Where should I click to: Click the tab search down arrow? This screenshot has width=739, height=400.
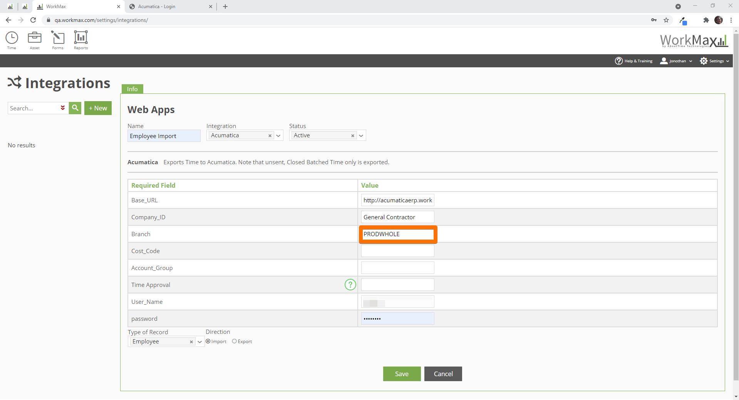click(678, 7)
